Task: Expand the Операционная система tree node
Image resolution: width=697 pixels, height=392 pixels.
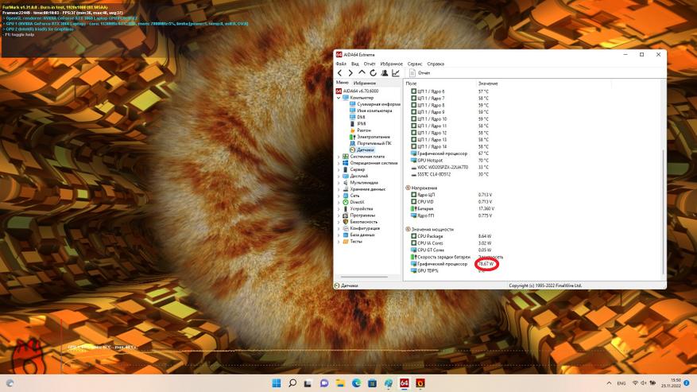Action: [339, 163]
